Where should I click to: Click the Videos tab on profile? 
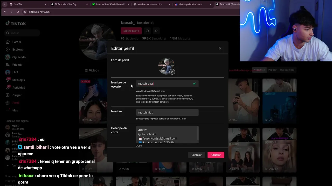coord(92,70)
